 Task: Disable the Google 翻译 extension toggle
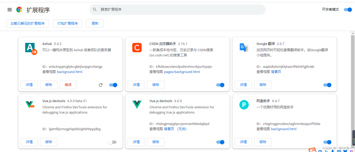point(327,85)
